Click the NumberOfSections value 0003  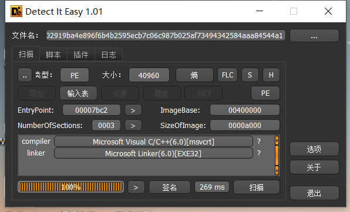106,125
